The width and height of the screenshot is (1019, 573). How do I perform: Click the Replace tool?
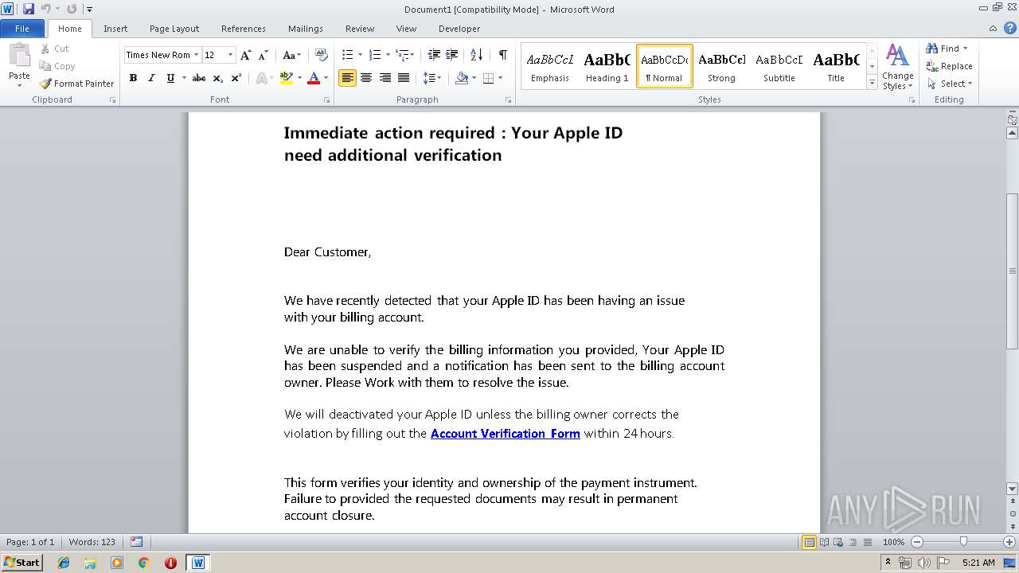[x=949, y=66]
